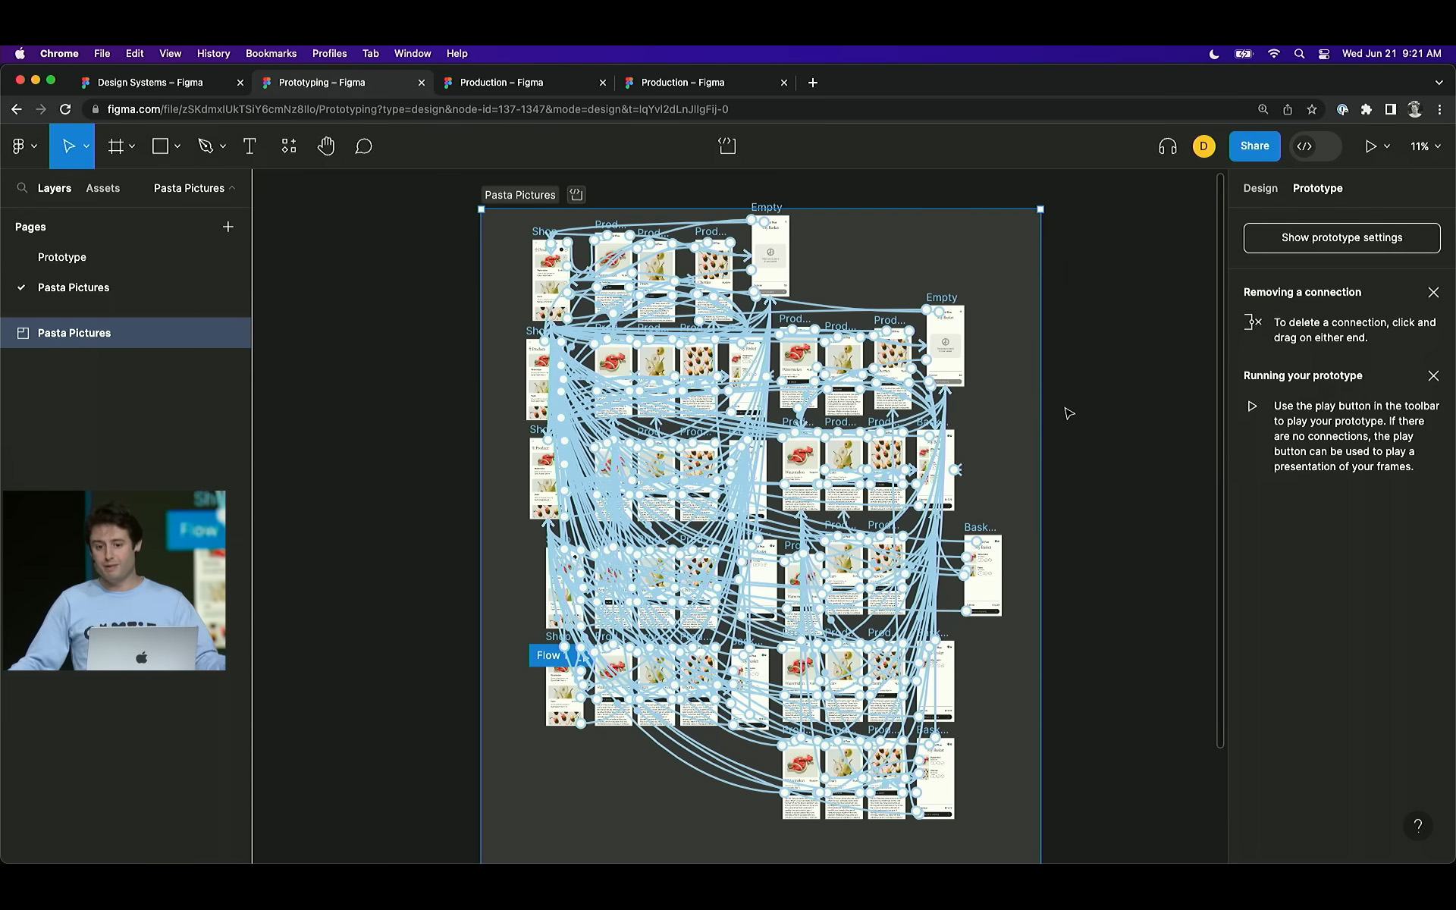The height and width of the screenshot is (910, 1456).
Task: Switch to the Prototype tab
Action: 1318,187
